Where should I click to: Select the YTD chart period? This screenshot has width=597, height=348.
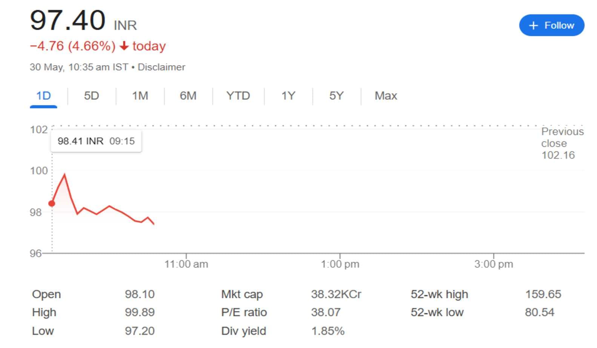click(238, 96)
